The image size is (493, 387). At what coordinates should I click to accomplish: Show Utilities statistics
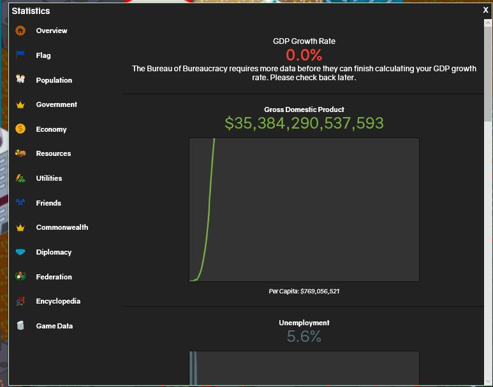coord(49,178)
